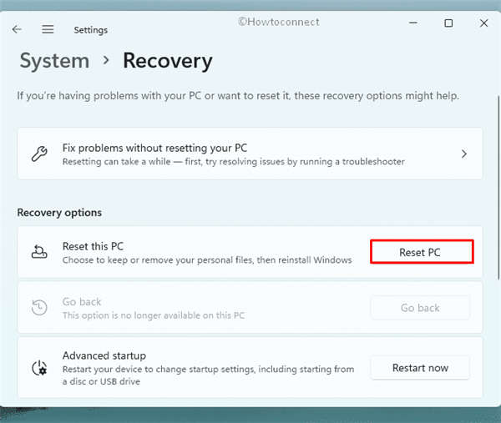Minimize the Settings window
The height and width of the screenshot is (423, 501).
pyautogui.click(x=412, y=24)
